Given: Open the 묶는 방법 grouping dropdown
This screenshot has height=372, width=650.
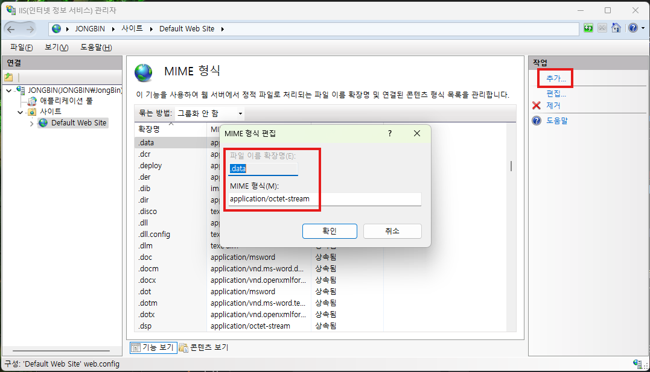Looking at the screenshot, I should pyautogui.click(x=210, y=113).
